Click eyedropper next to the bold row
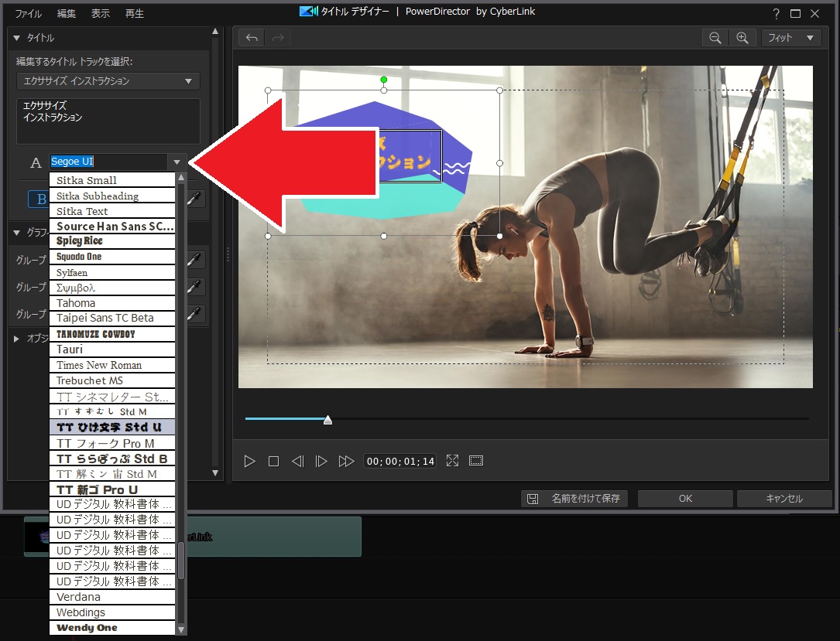840x641 pixels. (x=194, y=199)
